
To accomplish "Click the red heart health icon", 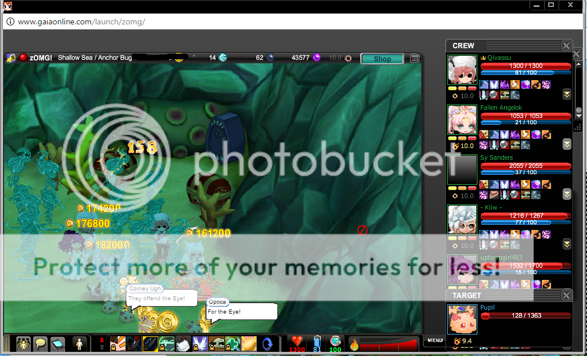I will pyautogui.click(x=297, y=341).
